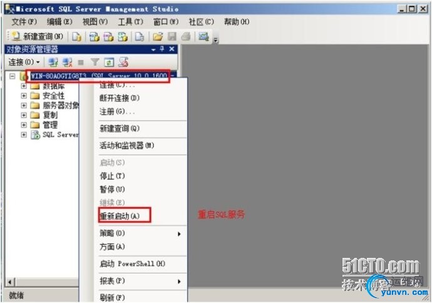
Task: Click the Print toolbar icon
Action: 186,36
